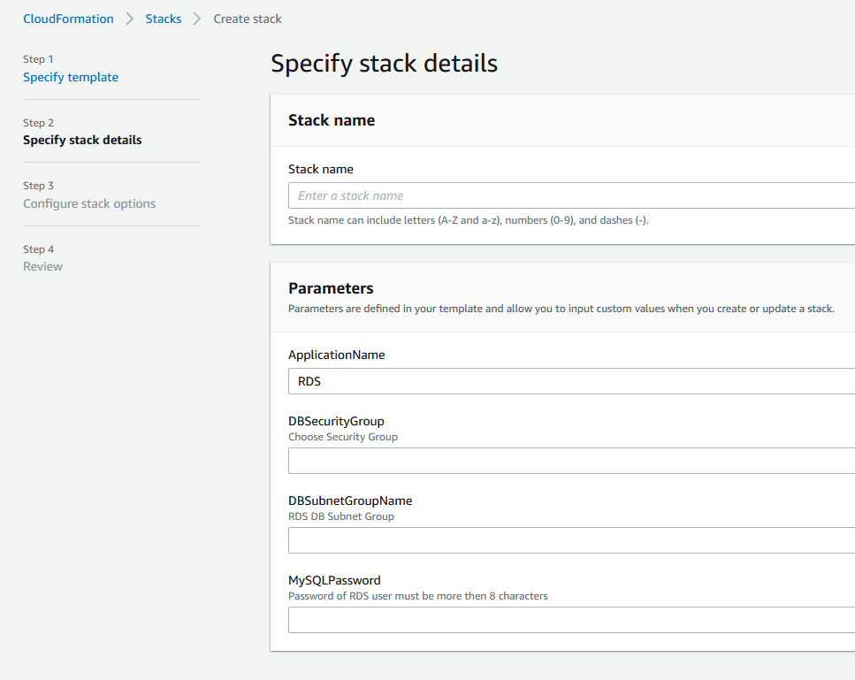Click the MySQLPassword field label

tap(334, 580)
